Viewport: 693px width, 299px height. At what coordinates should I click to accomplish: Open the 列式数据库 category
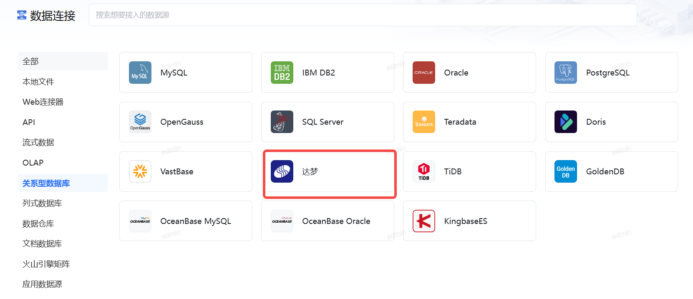tap(63, 203)
